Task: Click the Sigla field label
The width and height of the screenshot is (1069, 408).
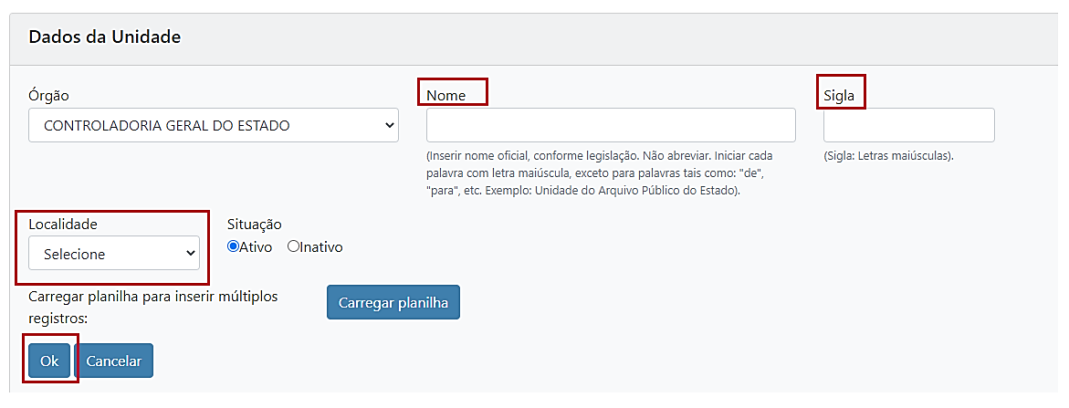Action: (839, 95)
